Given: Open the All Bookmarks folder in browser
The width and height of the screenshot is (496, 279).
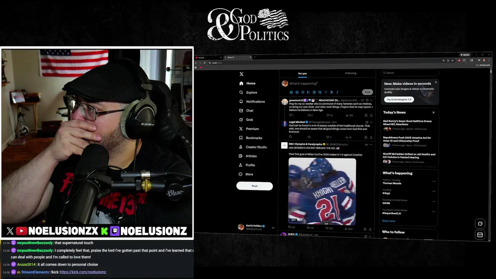Looking at the screenshot, I should (483, 65).
